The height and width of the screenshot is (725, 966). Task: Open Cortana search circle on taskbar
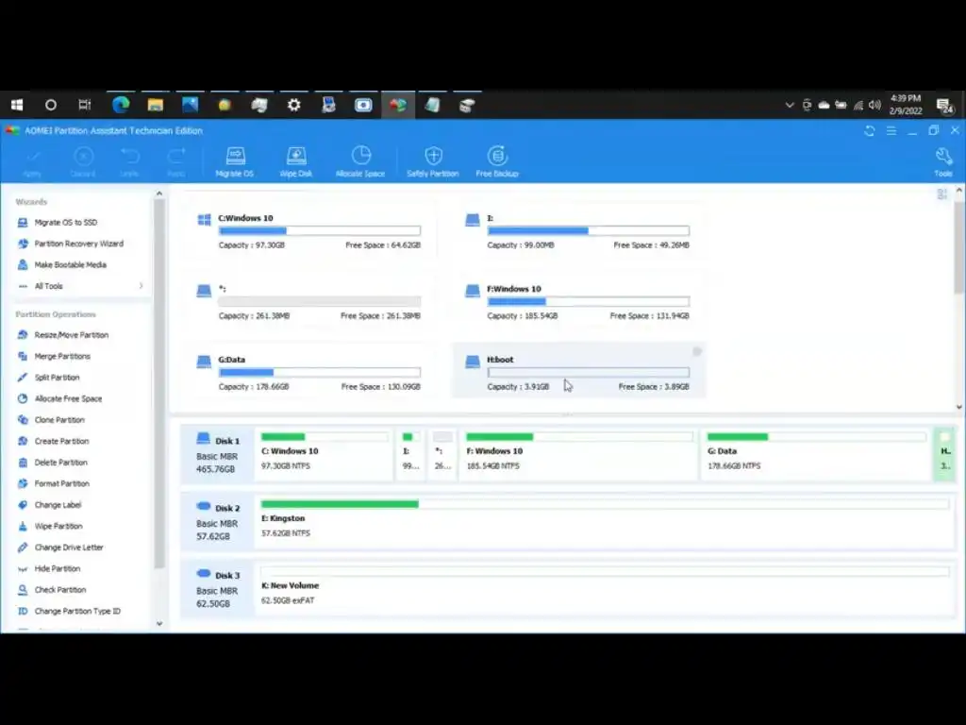(x=51, y=106)
